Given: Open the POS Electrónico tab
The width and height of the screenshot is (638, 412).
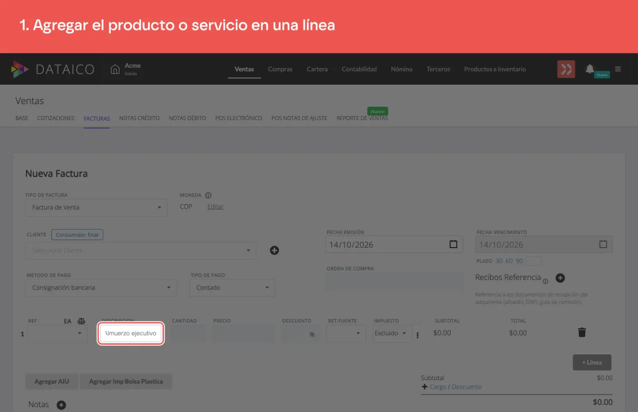Looking at the screenshot, I should pyautogui.click(x=239, y=118).
